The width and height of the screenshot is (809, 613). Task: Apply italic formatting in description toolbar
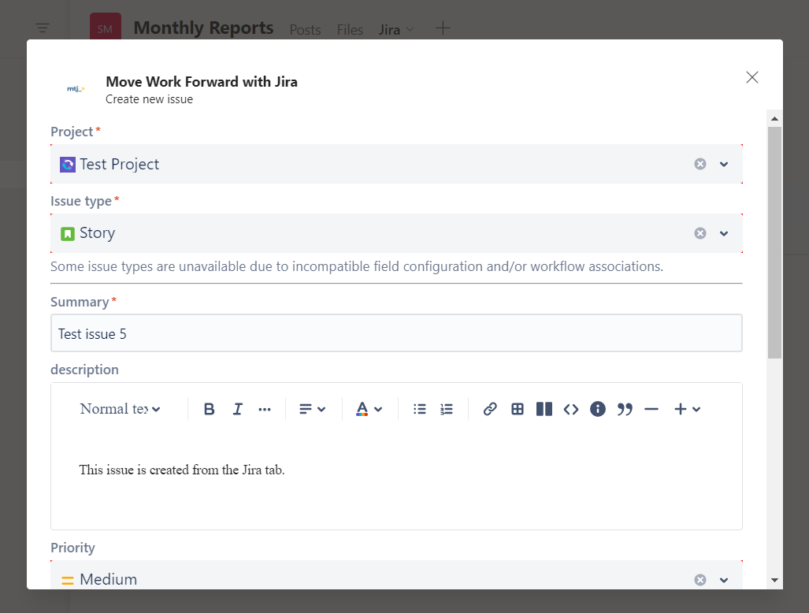tap(237, 409)
